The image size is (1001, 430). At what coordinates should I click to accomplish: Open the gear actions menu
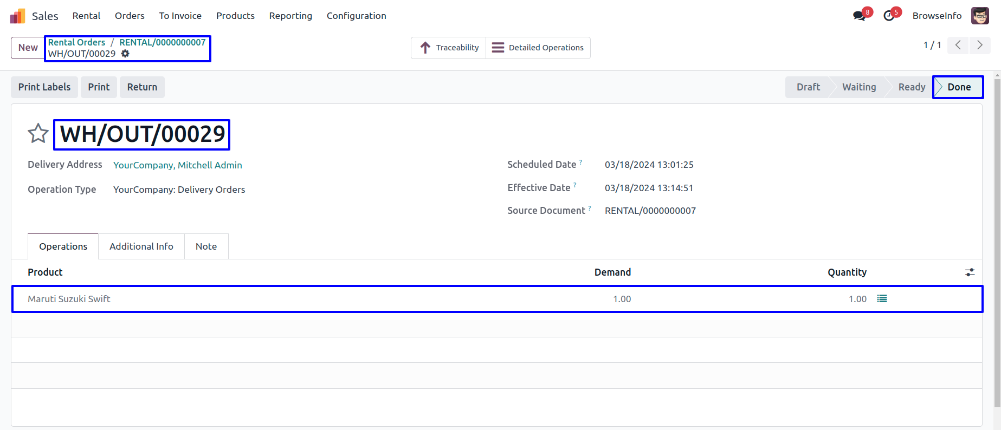tap(125, 54)
